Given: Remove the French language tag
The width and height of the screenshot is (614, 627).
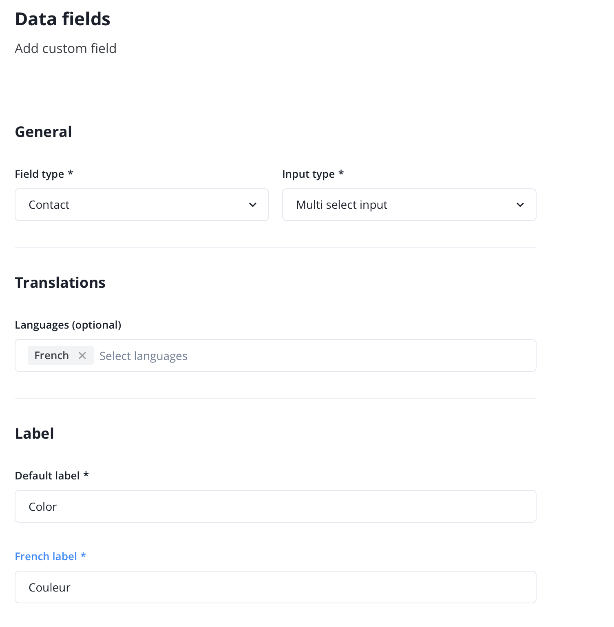Looking at the screenshot, I should tap(82, 355).
